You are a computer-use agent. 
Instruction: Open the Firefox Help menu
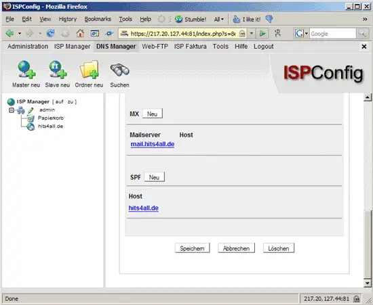[x=145, y=19]
